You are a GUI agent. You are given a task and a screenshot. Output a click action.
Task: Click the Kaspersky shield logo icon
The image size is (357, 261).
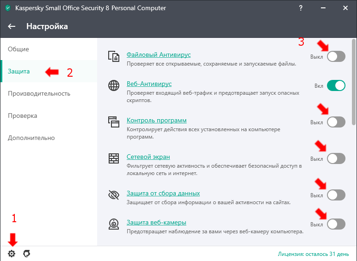tap(8, 8)
